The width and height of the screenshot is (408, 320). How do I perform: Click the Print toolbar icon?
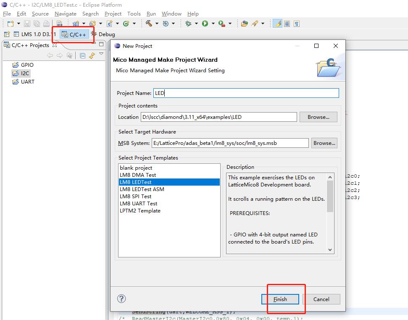point(46,24)
